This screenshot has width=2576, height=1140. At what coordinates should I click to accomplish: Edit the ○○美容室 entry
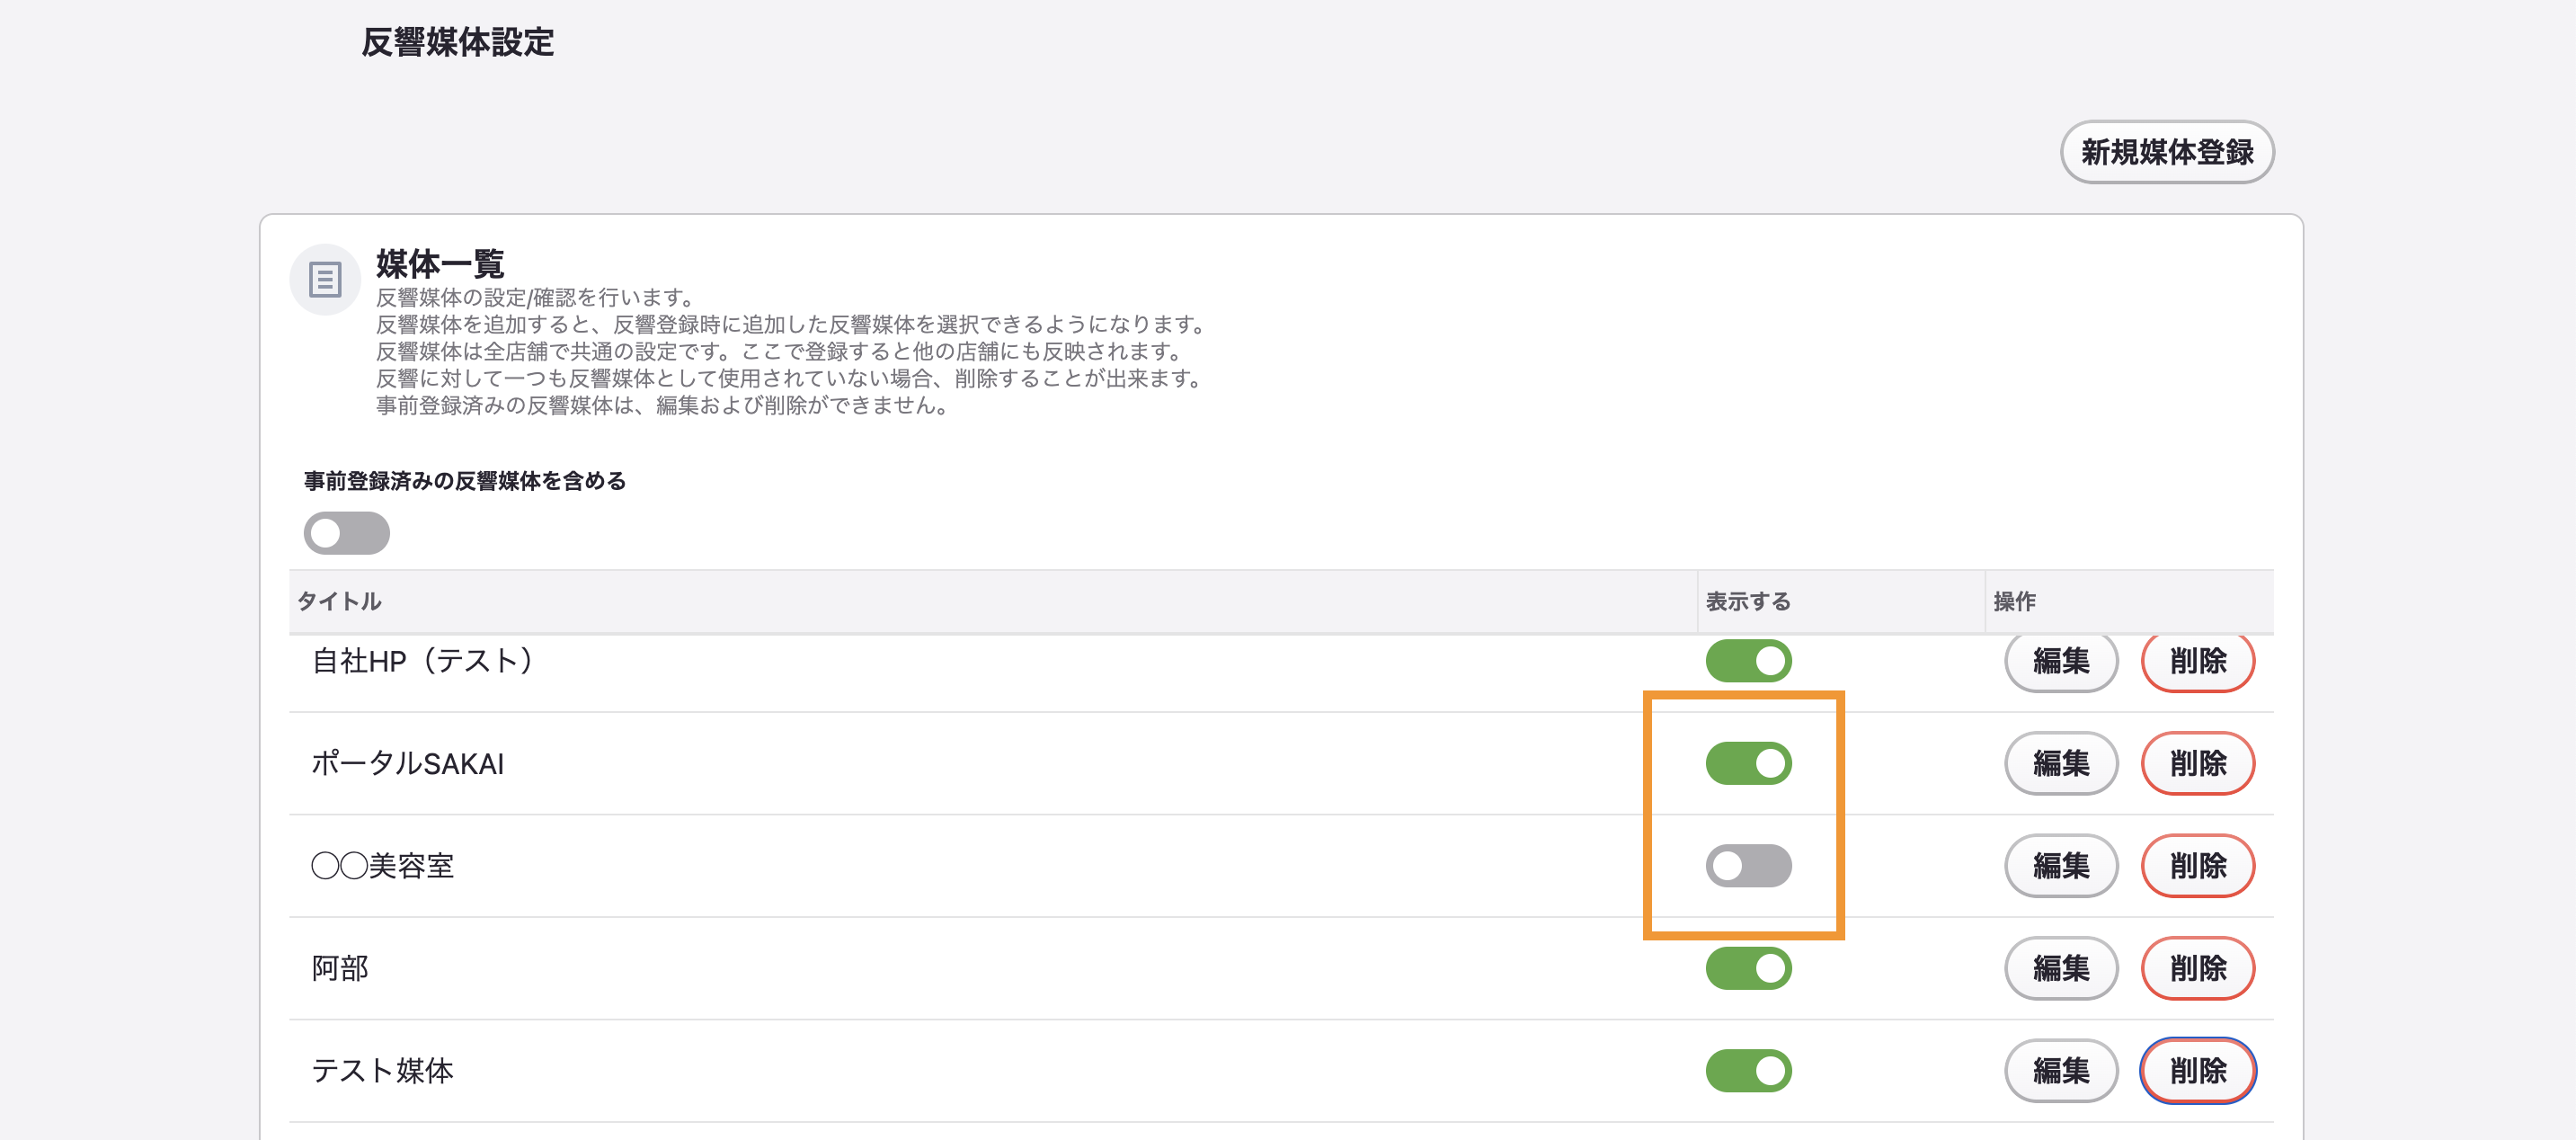[2061, 866]
